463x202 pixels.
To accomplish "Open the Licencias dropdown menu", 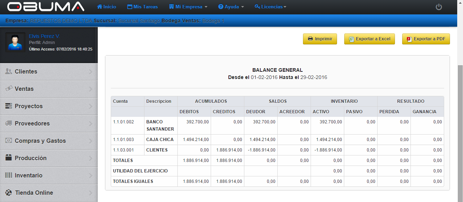I will click(270, 7).
